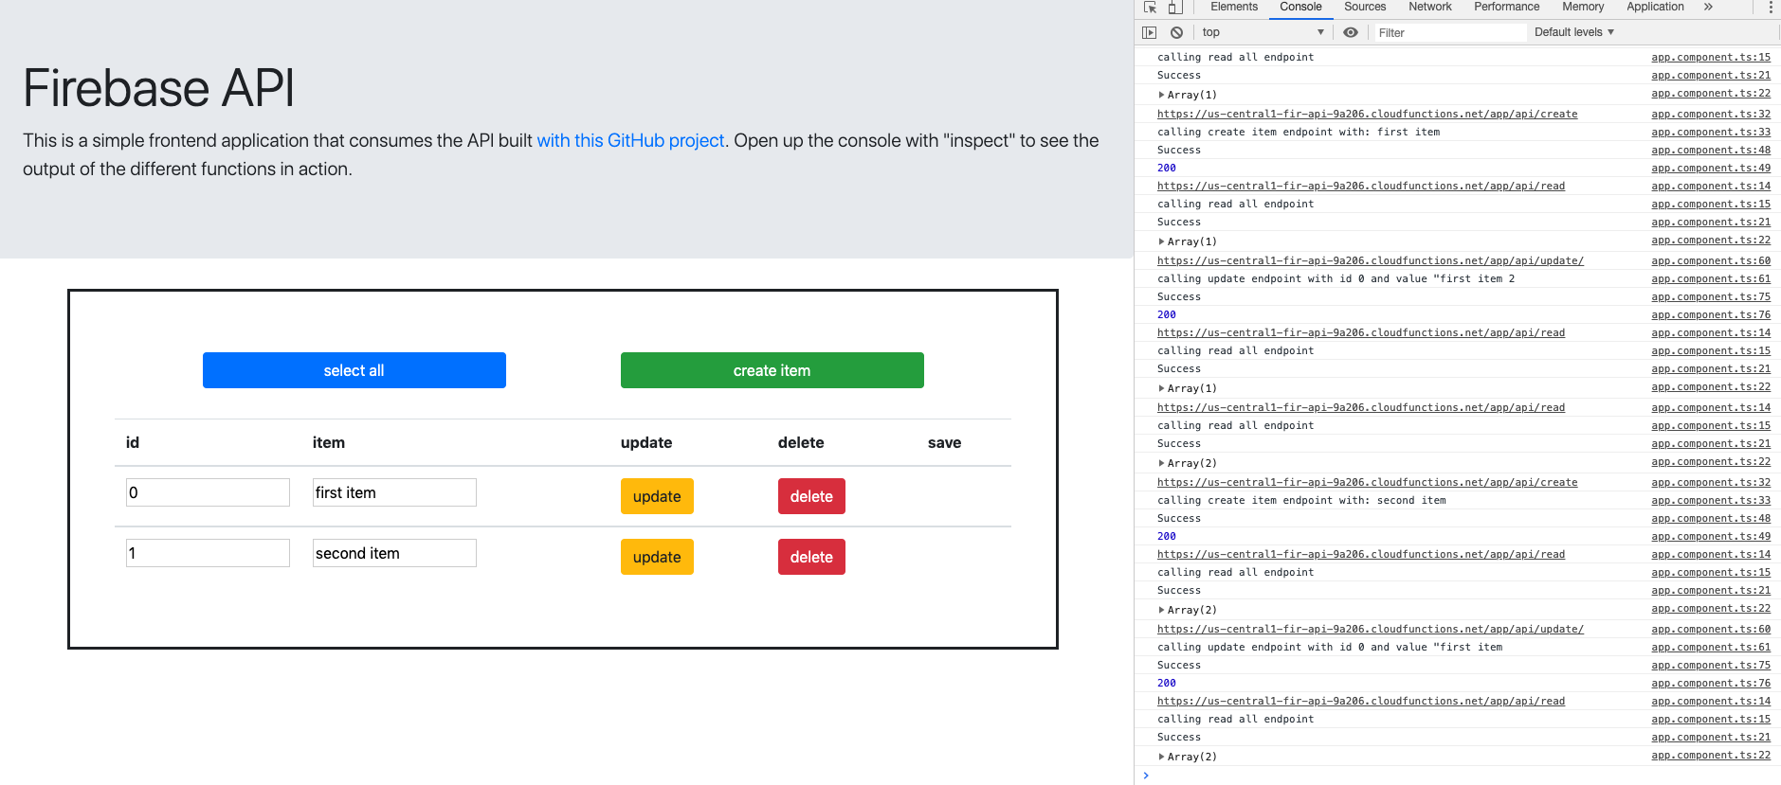Click the green create item button
Viewport: 1781px width, 785px height.
click(772, 370)
